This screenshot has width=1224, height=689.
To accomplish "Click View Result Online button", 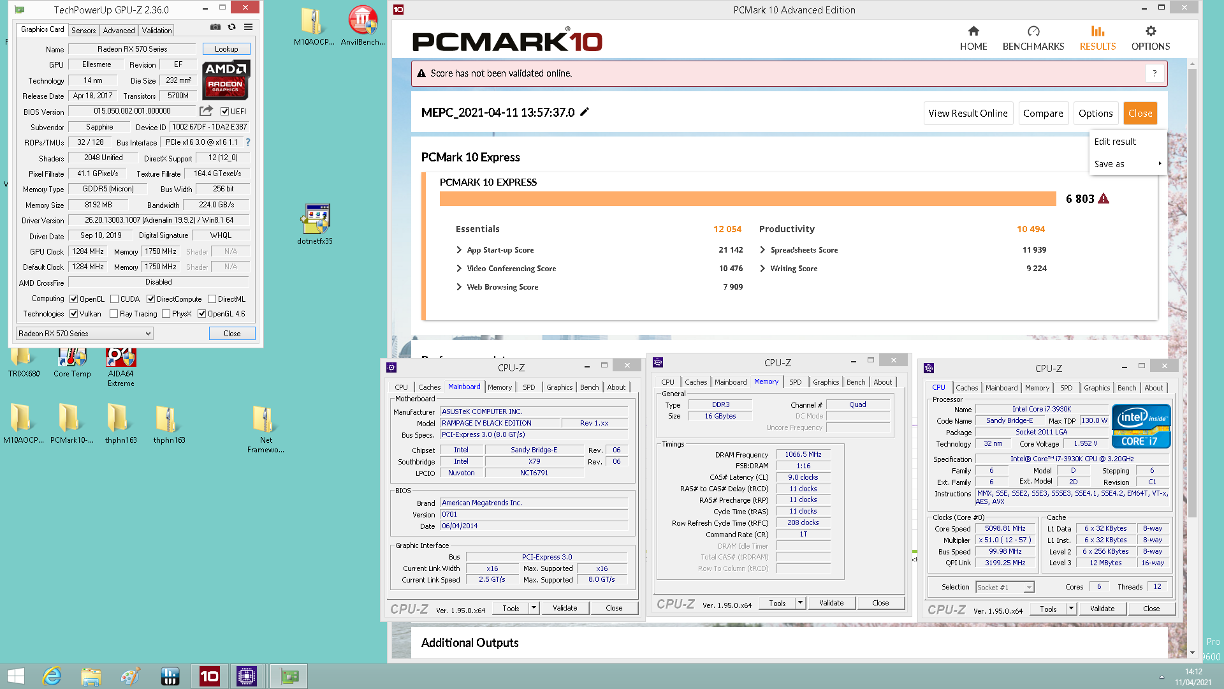I will pyautogui.click(x=968, y=114).
